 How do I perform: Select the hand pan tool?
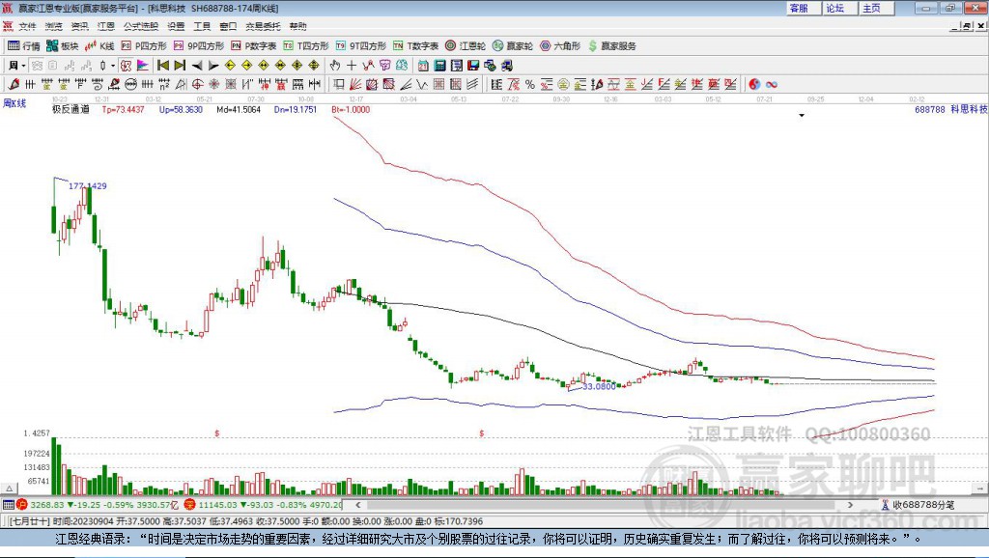335,66
